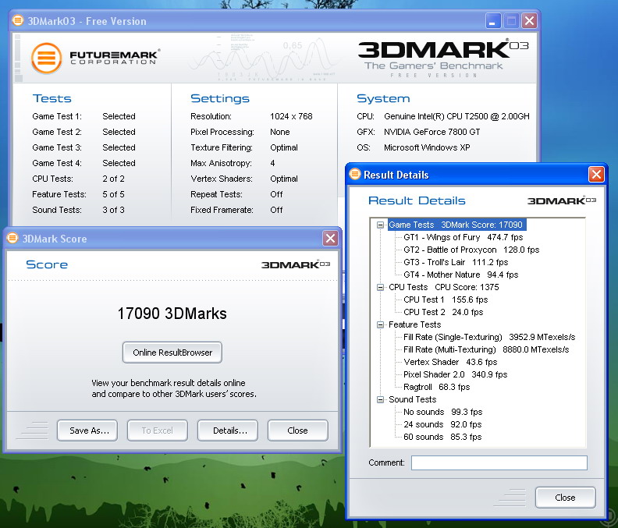
Task: Select GT2 - Battle of Proxycon row
Action: [471, 250]
